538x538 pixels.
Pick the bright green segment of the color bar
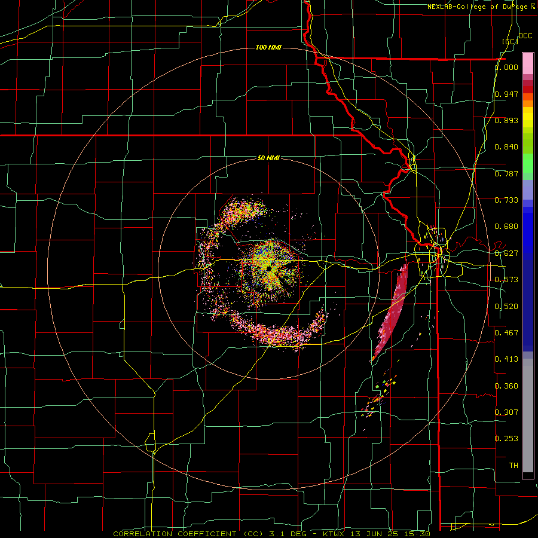point(528,163)
